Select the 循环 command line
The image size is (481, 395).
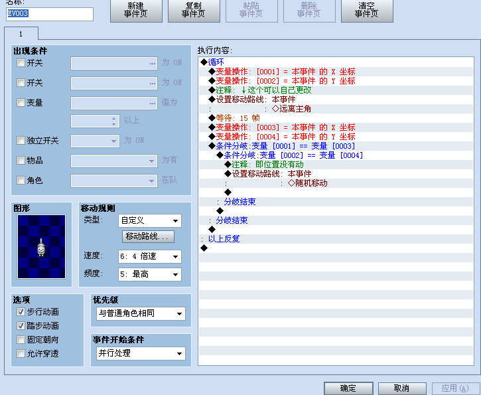pyautogui.click(x=336, y=62)
